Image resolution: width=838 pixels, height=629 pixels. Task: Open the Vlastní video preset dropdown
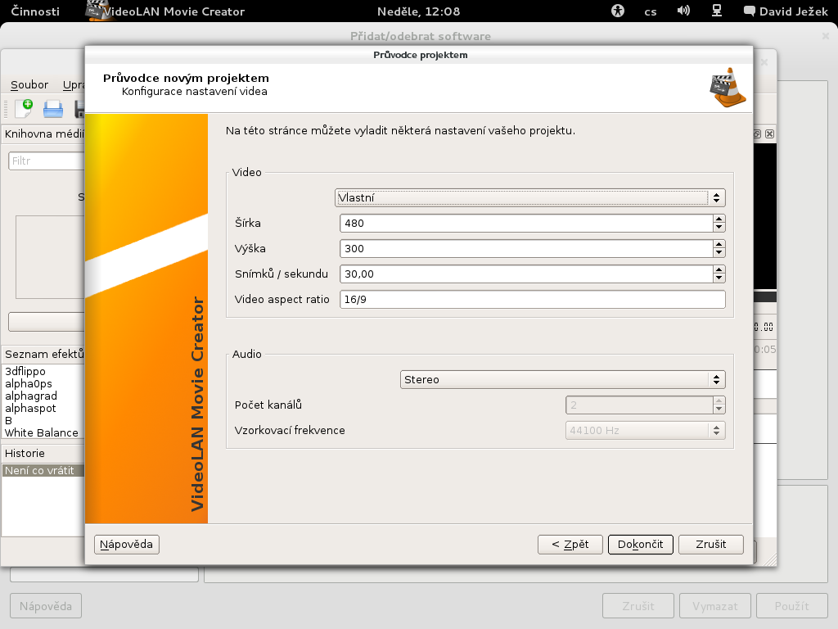point(529,198)
